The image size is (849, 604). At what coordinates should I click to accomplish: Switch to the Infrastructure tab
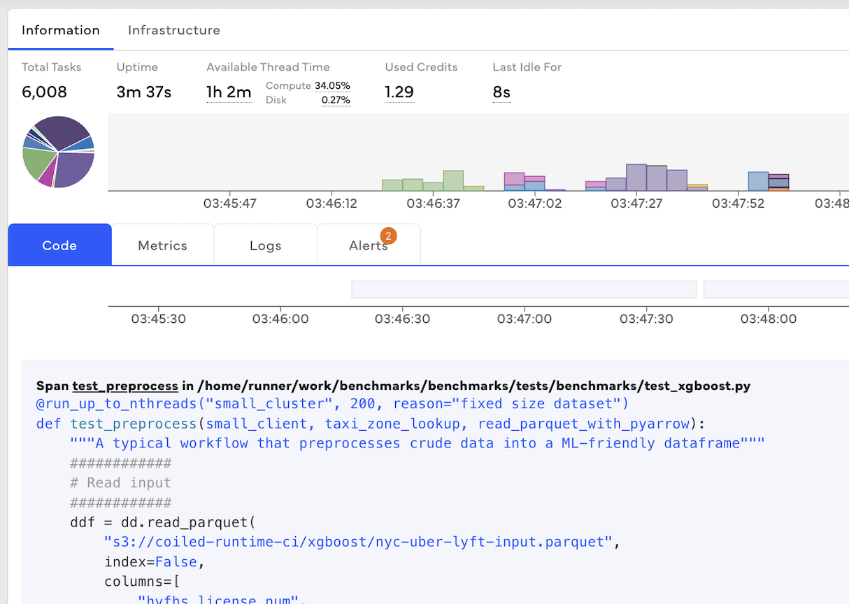coord(173,30)
